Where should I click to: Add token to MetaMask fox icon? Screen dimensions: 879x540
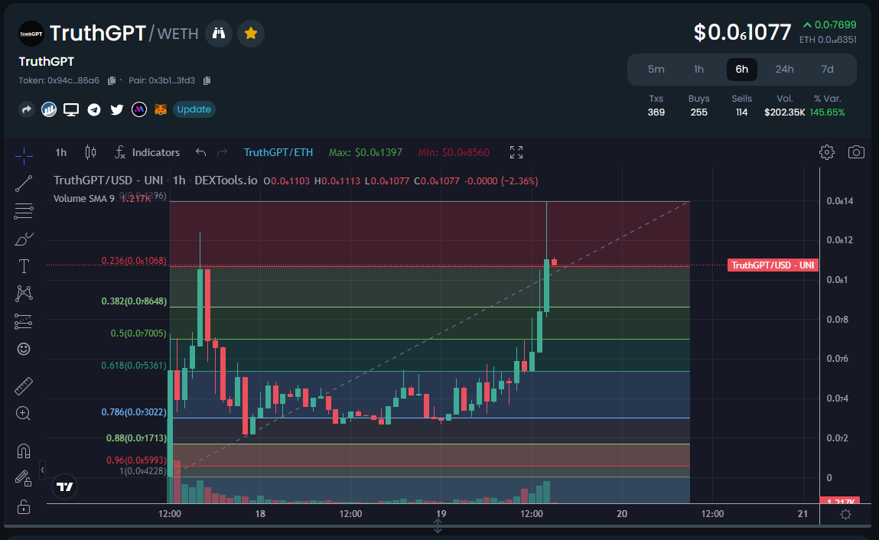click(x=161, y=109)
